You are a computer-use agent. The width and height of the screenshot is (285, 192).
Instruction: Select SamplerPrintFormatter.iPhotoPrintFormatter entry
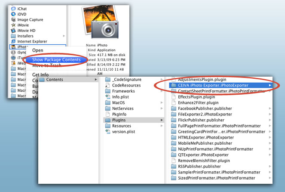tap(219, 172)
